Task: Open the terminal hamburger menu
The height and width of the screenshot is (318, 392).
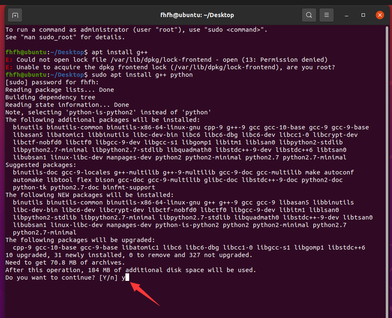Action: click(x=327, y=15)
